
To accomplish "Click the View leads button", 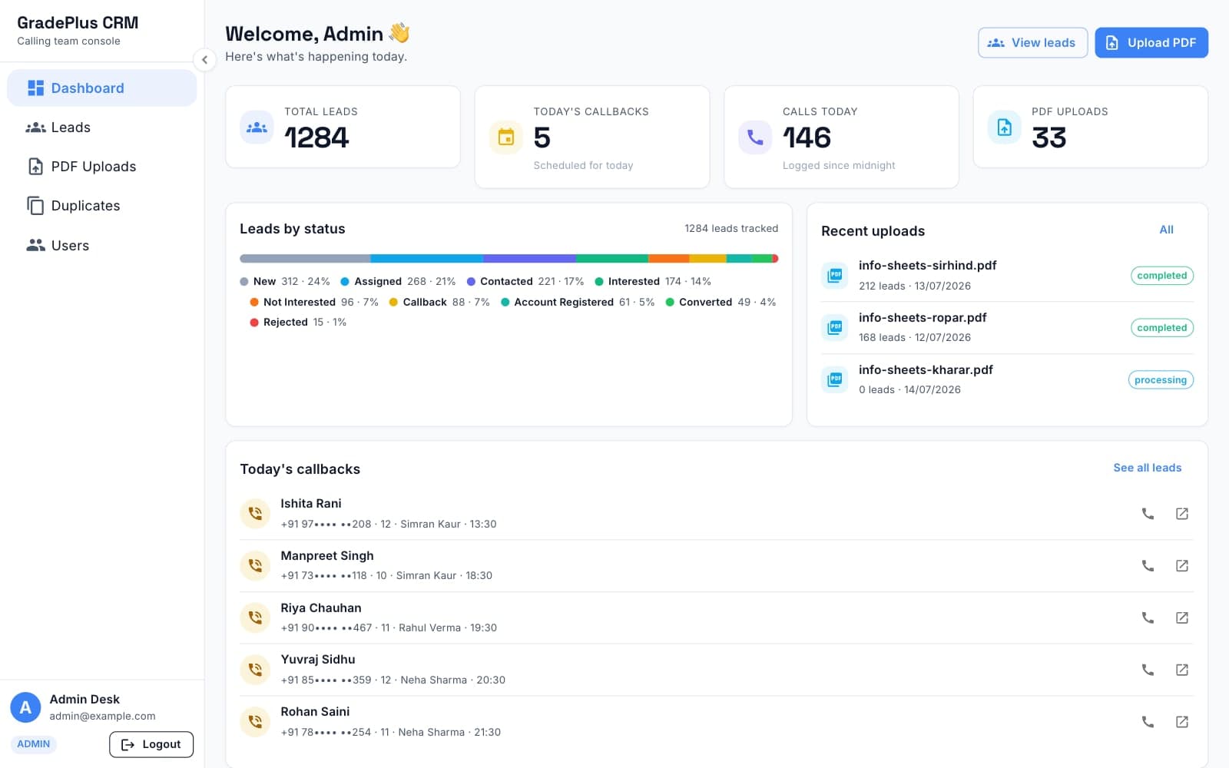I will point(1032,43).
